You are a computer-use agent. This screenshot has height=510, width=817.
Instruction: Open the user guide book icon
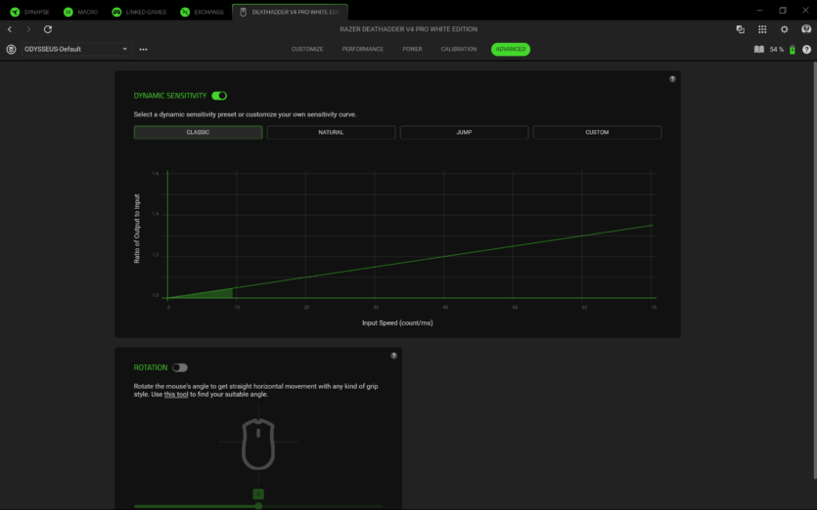758,49
